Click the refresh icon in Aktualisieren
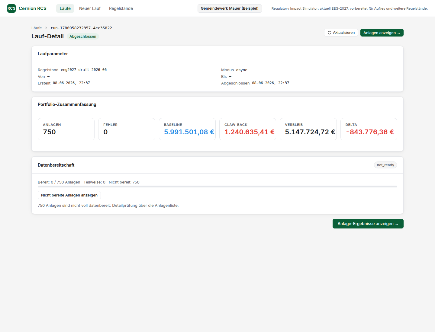The height and width of the screenshot is (332, 435). 329,33
